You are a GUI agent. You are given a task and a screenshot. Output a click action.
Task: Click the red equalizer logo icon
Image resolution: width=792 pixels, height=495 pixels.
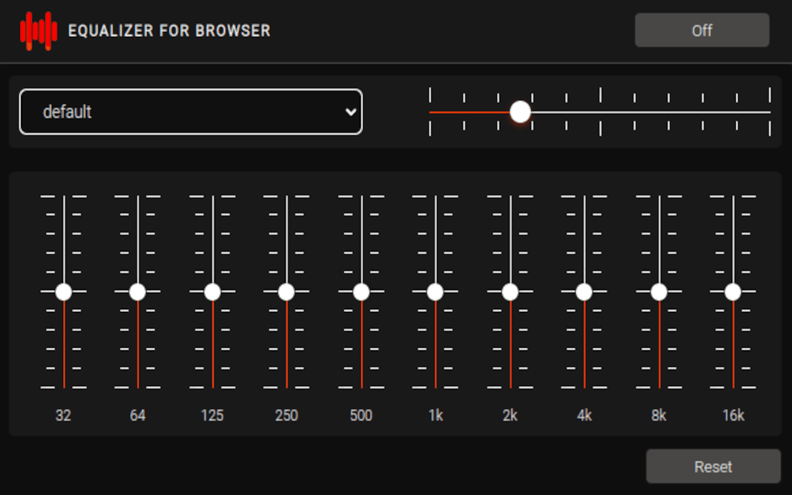(38, 30)
